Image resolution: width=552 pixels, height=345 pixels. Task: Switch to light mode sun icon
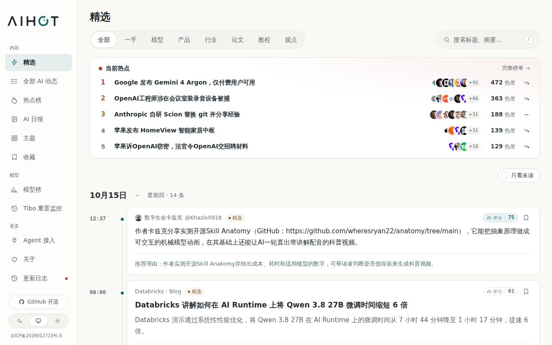(57, 321)
